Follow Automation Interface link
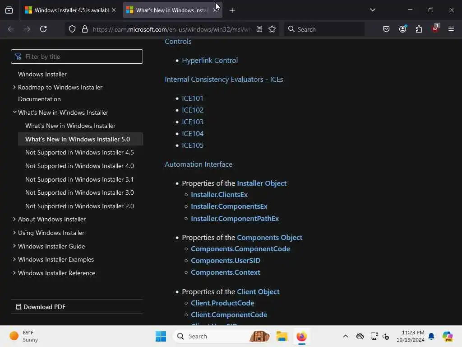The width and height of the screenshot is (462, 347). click(199, 164)
